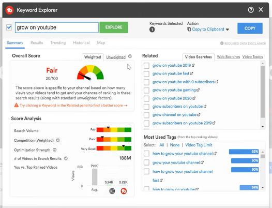Viewport: 272px width, 208px height.
Task: Click the Competition (Weighted) color rating bar
Action: coord(114,139)
